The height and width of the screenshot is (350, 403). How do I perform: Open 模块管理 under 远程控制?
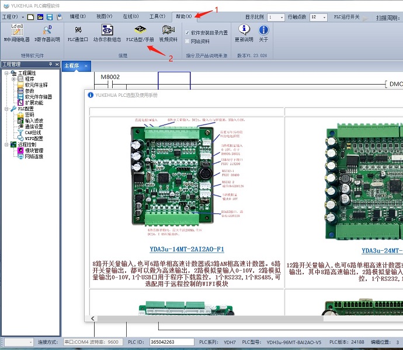point(34,150)
